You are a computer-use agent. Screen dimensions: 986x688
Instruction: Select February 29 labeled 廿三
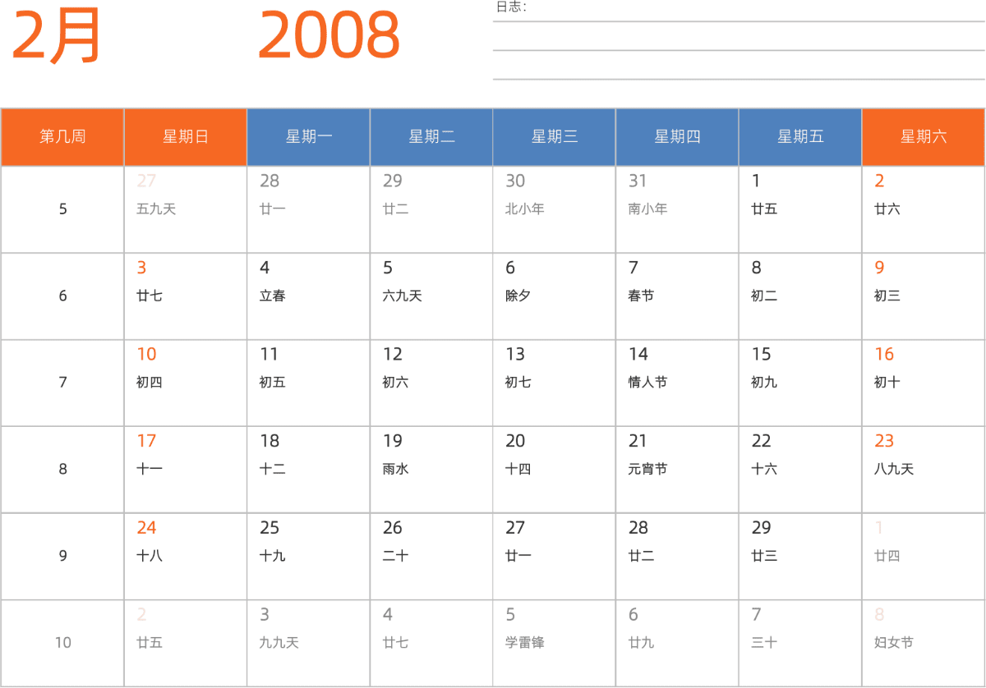[x=800, y=557]
